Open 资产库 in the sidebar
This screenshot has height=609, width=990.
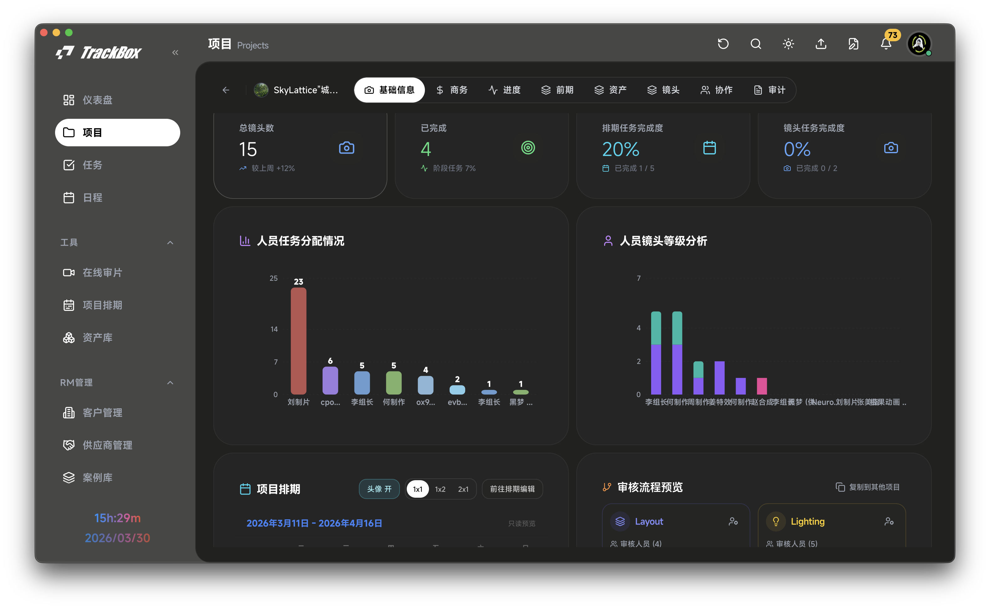117,338
